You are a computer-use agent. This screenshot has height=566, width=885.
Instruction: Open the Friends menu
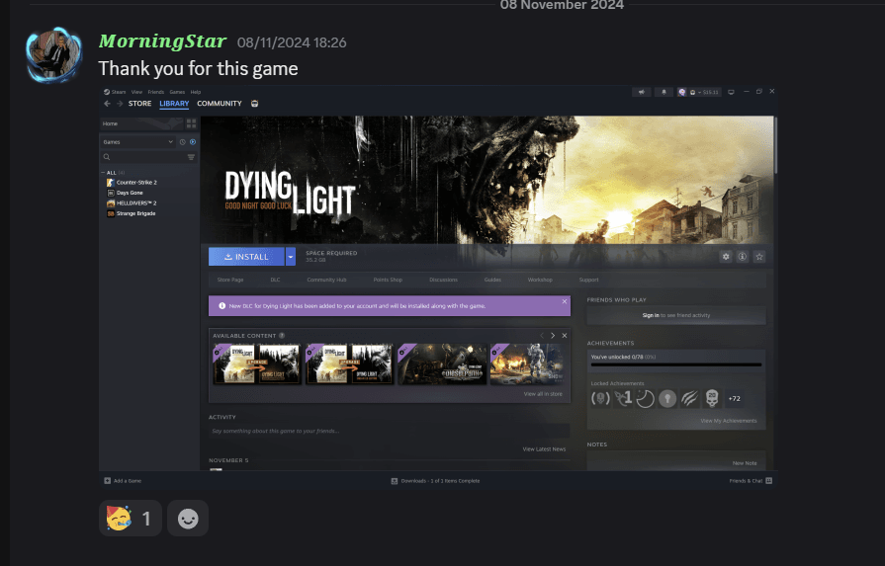(156, 92)
